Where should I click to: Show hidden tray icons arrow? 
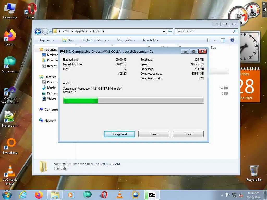[222, 195]
